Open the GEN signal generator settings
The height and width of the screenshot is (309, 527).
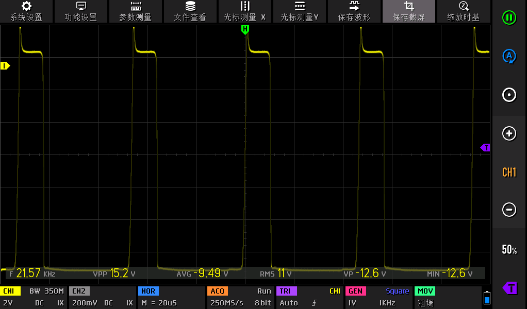coord(356,291)
